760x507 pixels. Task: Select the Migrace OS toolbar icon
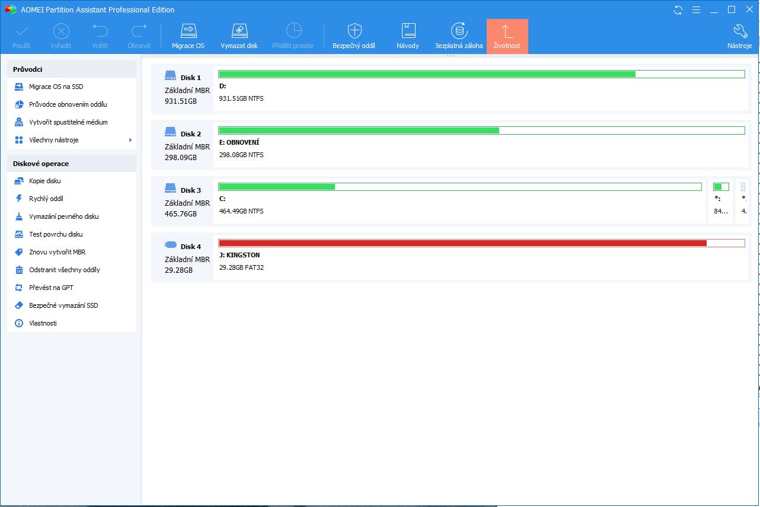pyautogui.click(x=187, y=34)
